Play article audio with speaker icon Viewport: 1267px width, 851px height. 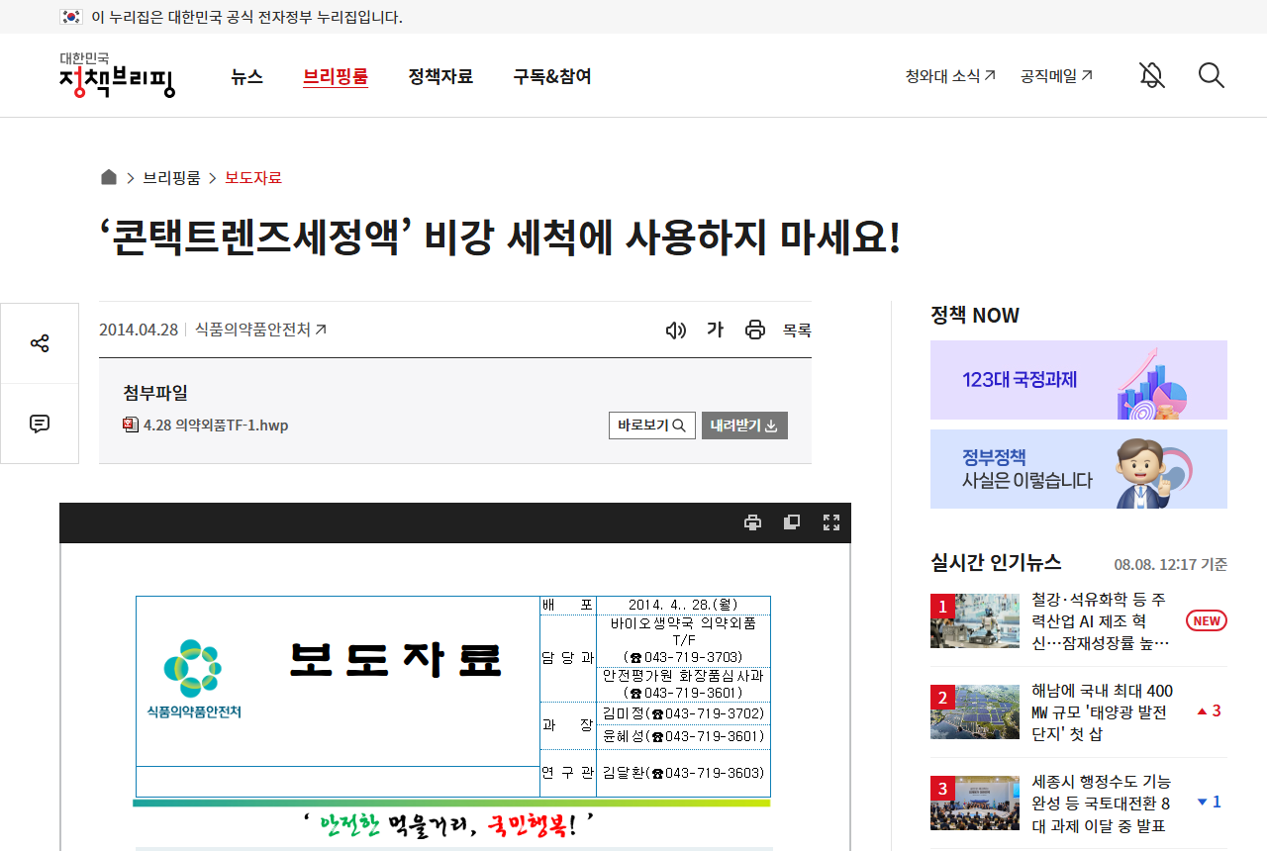(x=676, y=331)
